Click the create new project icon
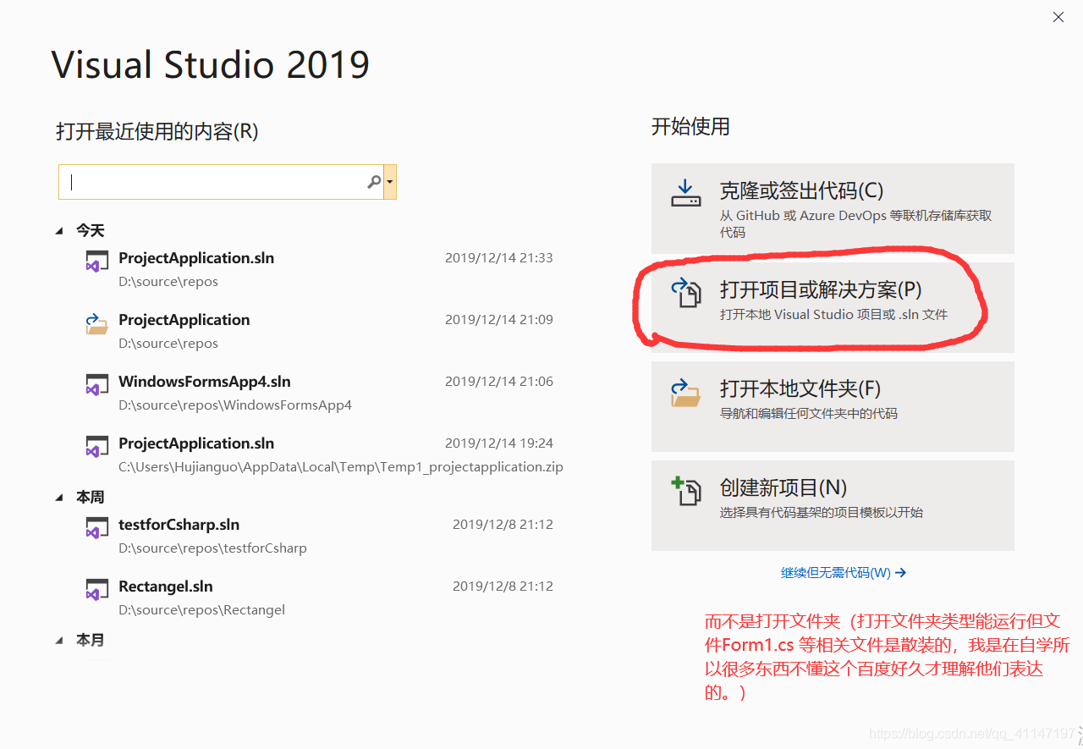1083x749 pixels. (686, 491)
